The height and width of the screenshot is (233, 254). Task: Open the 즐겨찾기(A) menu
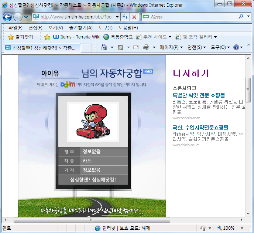click(x=80, y=28)
